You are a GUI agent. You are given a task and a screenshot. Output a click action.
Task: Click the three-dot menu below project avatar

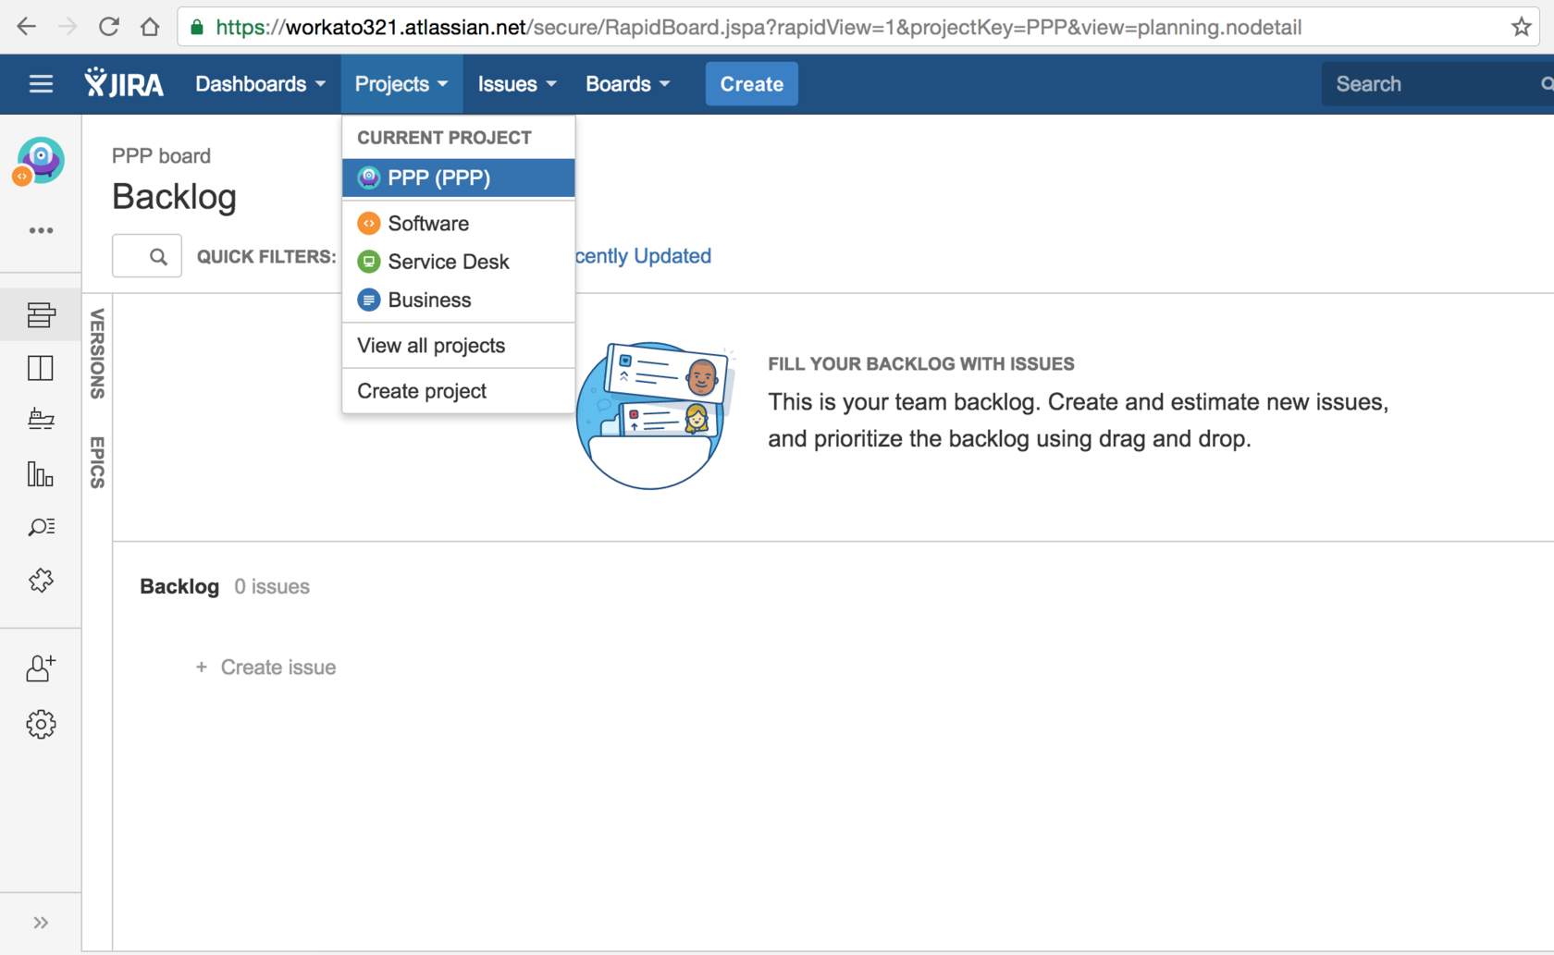click(41, 230)
